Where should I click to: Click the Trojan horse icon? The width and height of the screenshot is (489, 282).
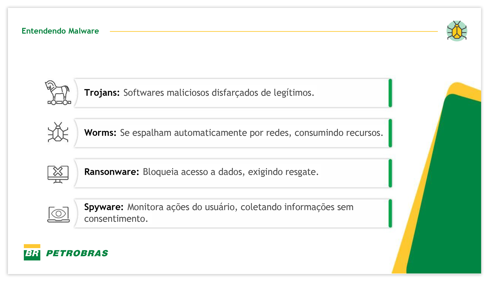[58, 93]
